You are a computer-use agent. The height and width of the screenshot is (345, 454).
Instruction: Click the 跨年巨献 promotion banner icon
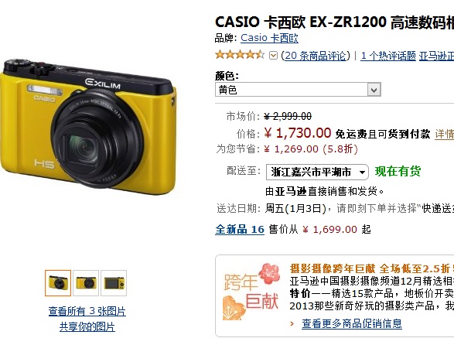click(251, 292)
